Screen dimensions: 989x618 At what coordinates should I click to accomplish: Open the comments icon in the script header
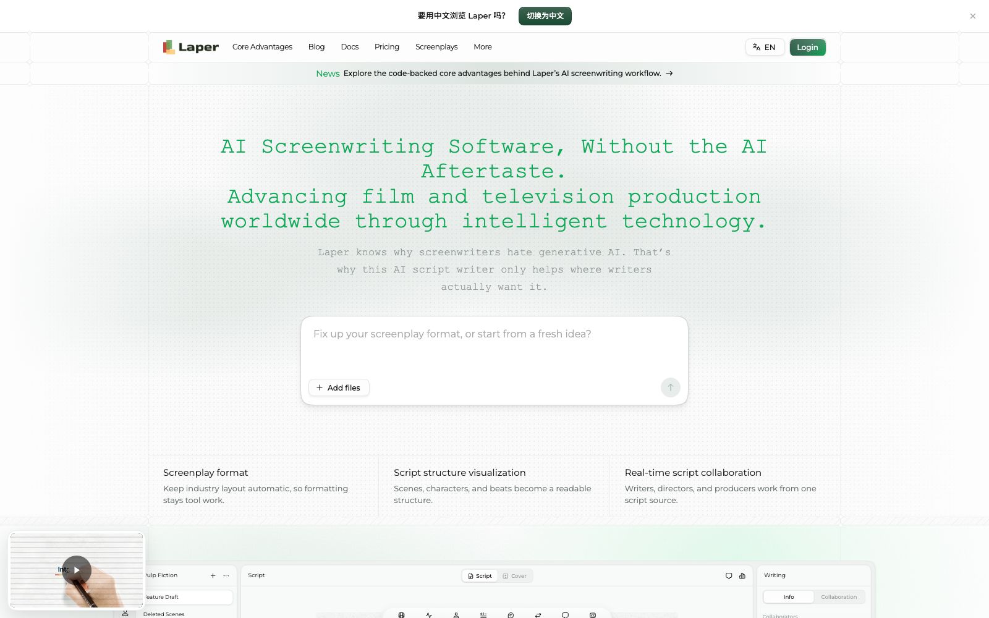729,576
